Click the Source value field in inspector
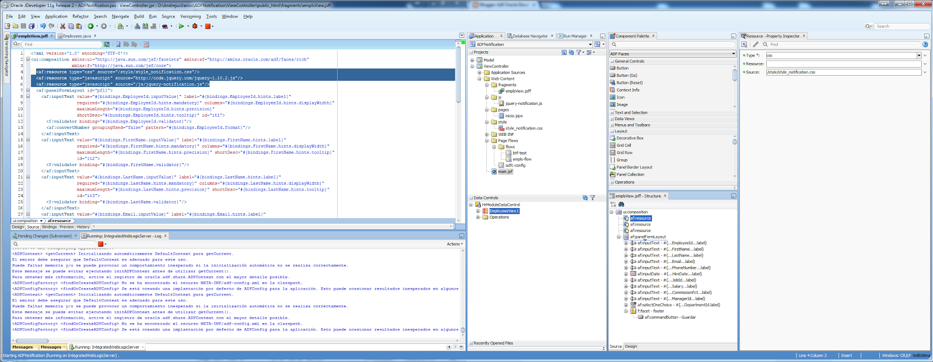The width and height of the screenshot is (933, 362). click(844, 72)
